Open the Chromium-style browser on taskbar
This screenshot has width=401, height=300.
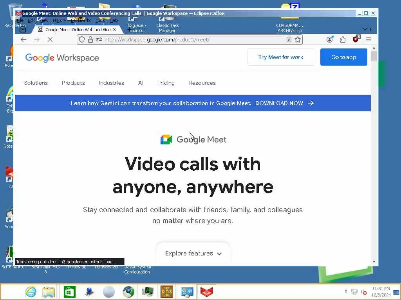128,292
